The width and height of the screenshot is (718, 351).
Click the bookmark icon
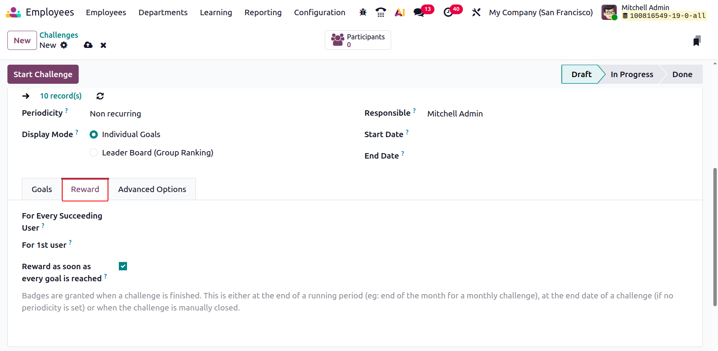click(x=697, y=41)
